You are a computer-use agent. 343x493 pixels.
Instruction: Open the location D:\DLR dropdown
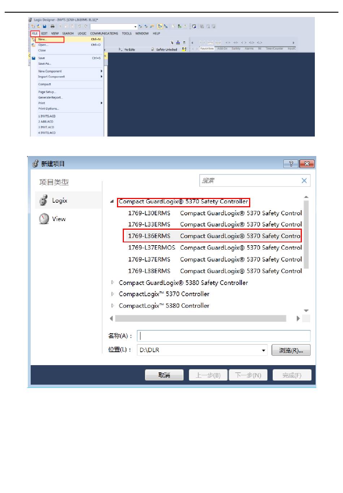pos(264,350)
